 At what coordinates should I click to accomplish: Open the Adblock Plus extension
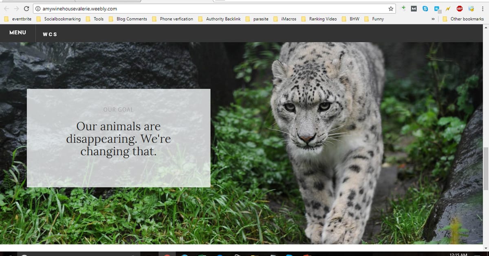[x=460, y=9]
